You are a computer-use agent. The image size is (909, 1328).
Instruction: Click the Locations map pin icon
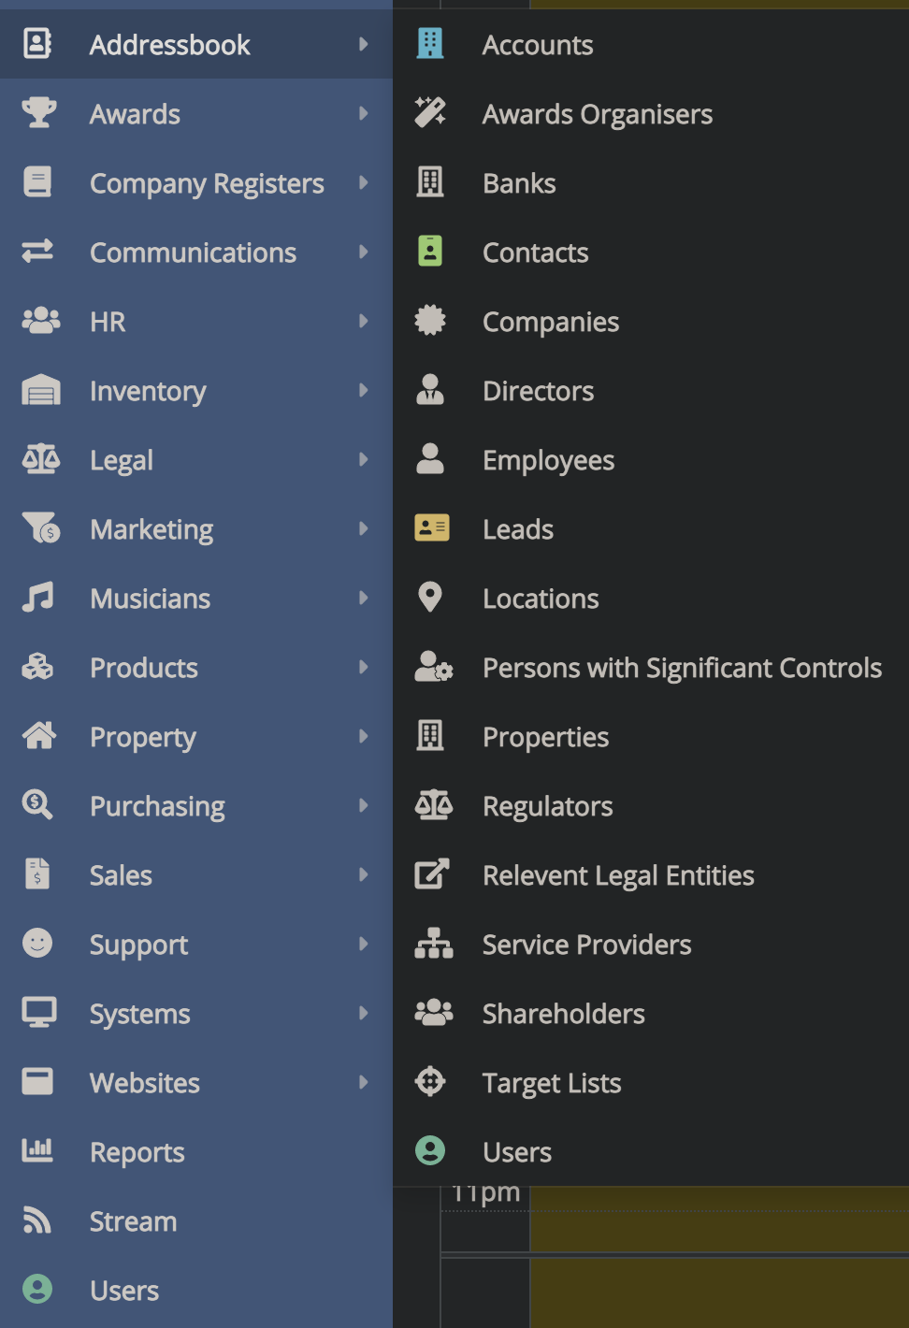click(x=430, y=598)
